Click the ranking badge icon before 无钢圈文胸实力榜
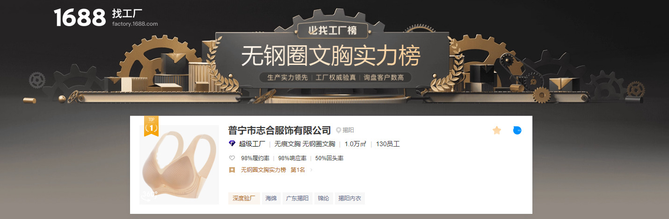The width and height of the screenshot is (669, 219). [x=232, y=170]
